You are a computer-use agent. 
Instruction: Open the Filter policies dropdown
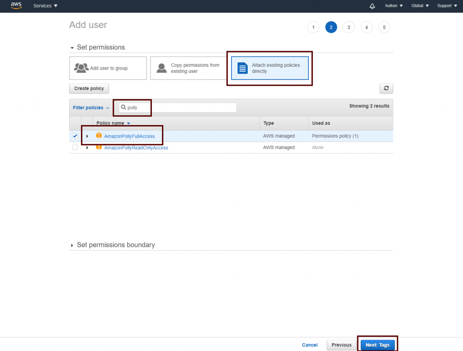[91, 108]
